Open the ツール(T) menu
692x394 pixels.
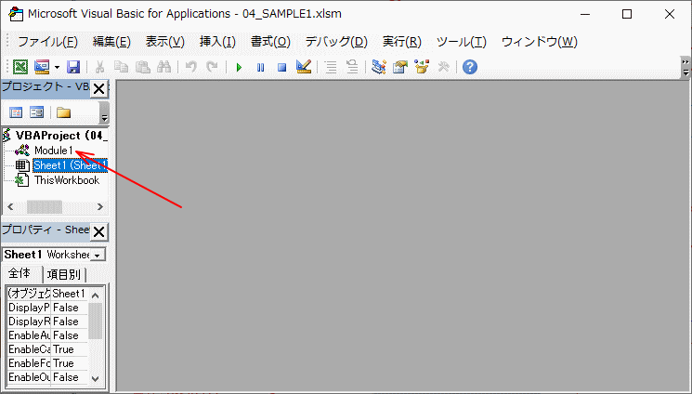[462, 42]
